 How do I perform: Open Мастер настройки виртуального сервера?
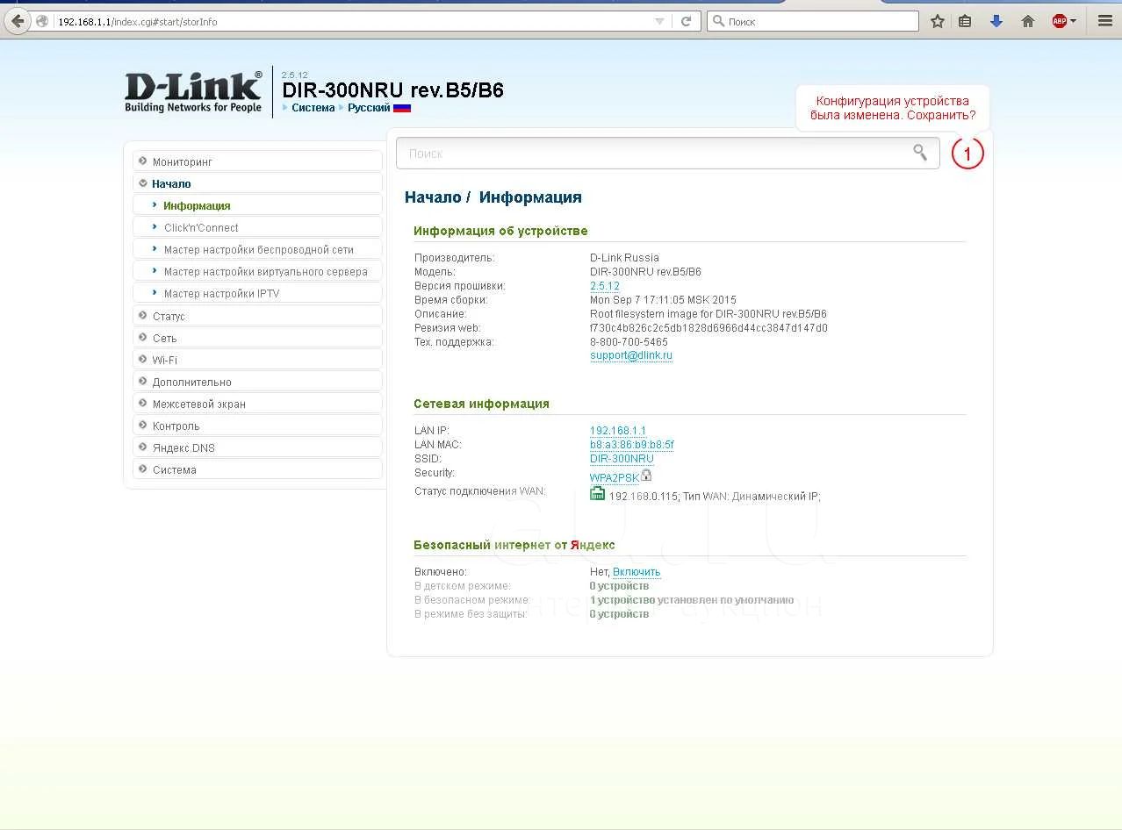click(257, 271)
